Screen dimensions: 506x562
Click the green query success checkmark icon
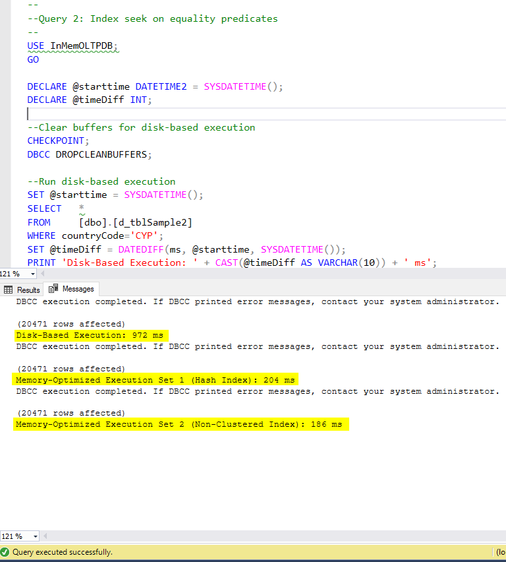[x=5, y=552]
